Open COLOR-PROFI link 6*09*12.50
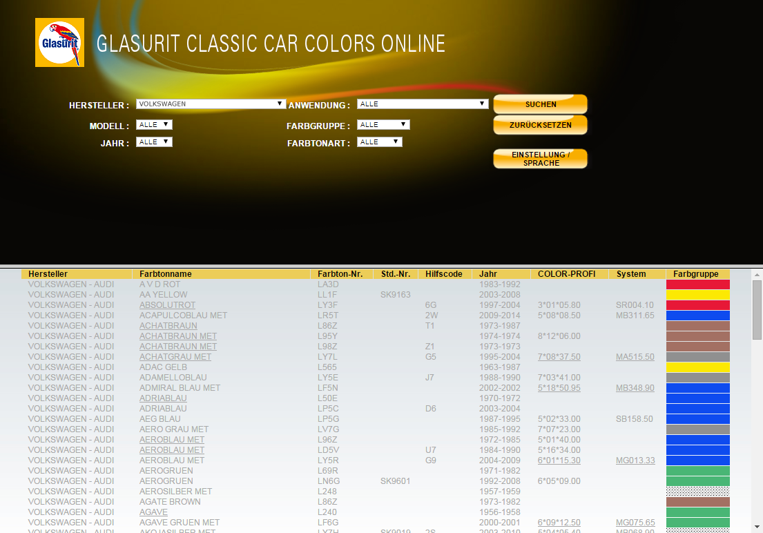Viewport: 763px width, 533px height. (559, 522)
